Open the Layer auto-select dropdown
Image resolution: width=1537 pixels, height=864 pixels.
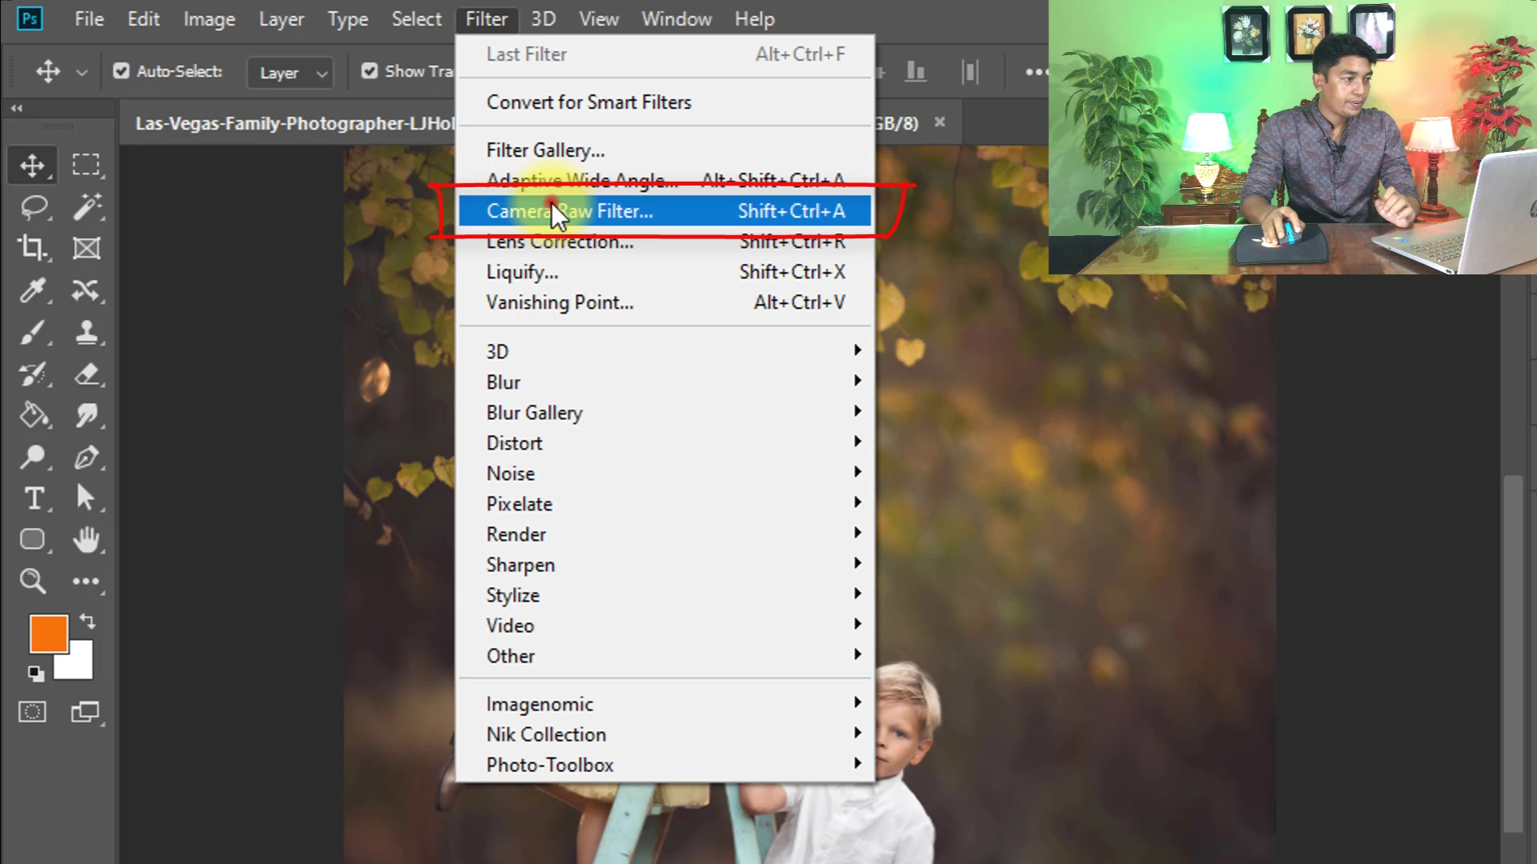290,73
